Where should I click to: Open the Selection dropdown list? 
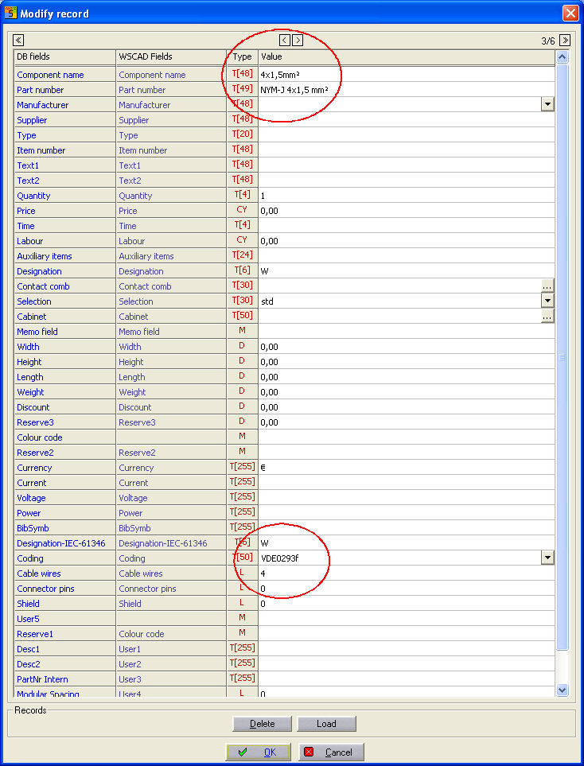547,301
